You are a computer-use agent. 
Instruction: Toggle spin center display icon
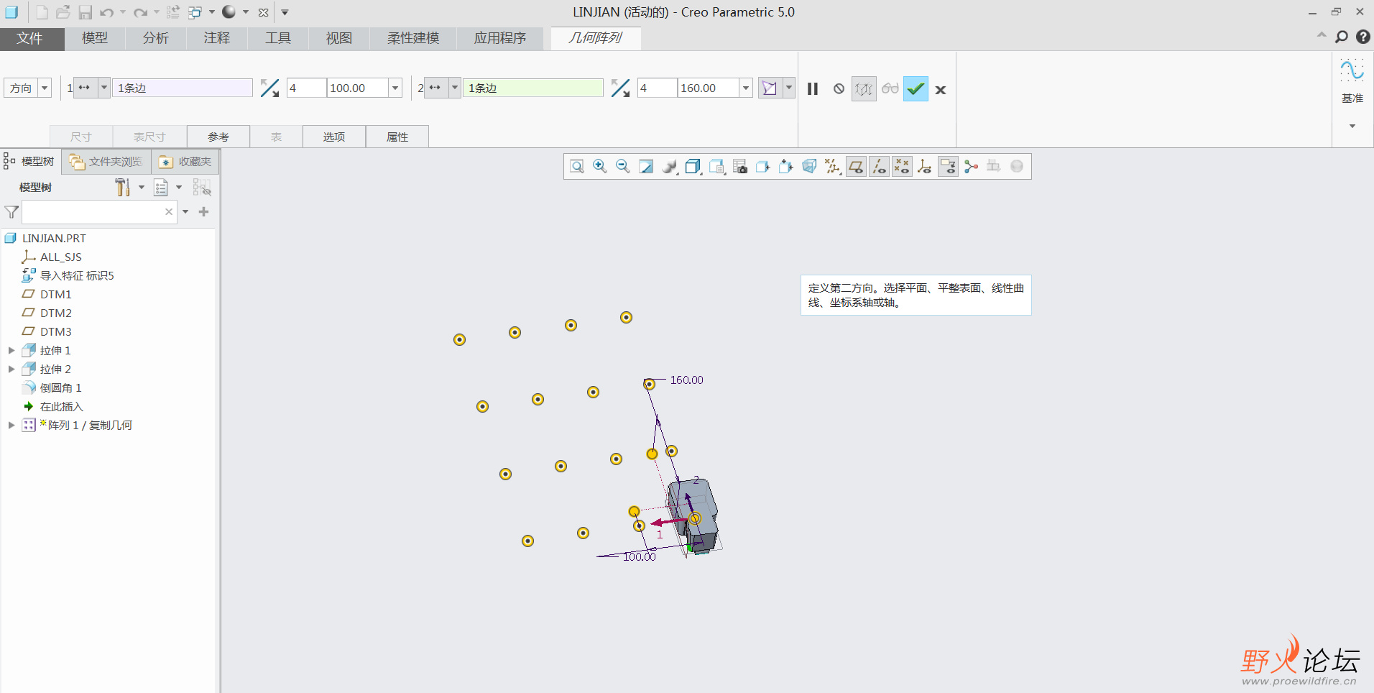(x=971, y=167)
